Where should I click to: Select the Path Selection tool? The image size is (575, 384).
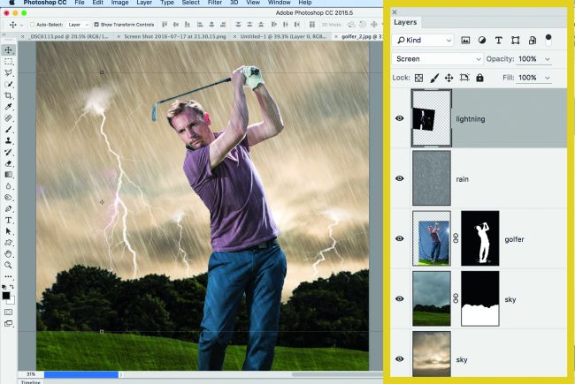tap(8, 231)
